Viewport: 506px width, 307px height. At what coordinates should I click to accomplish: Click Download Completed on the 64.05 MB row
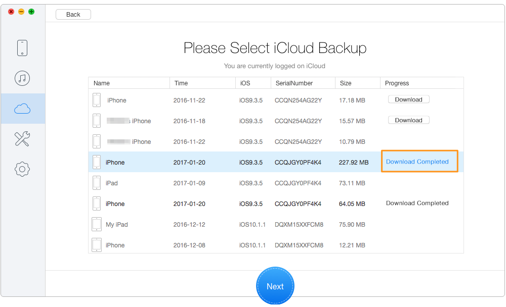click(x=417, y=203)
